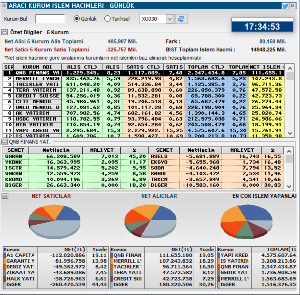This screenshot has width=300, height=295.
Task: Close the Araci Kurum window
Action: [293, 6]
